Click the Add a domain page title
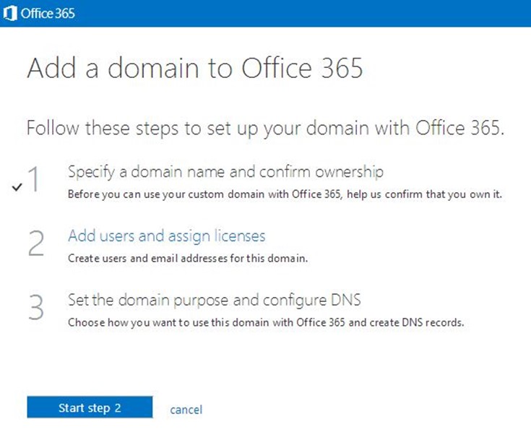The width and height of the screenshot is (531, 440). coord(194,69)
